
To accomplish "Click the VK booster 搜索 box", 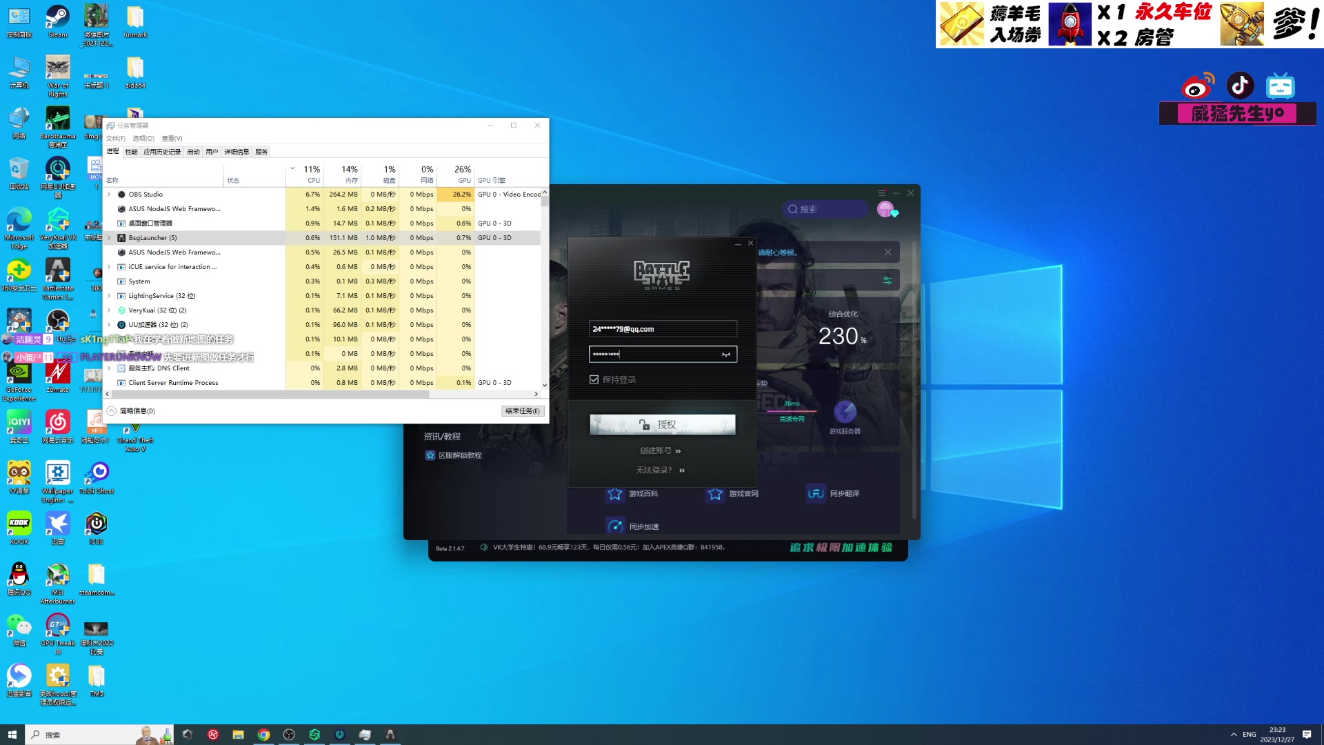I will tap(825, 209).
